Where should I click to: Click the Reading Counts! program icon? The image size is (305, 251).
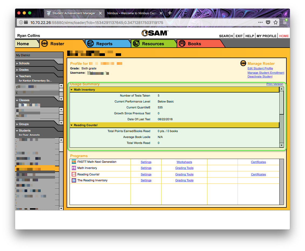pyautogui.click(x=74, y=174)
